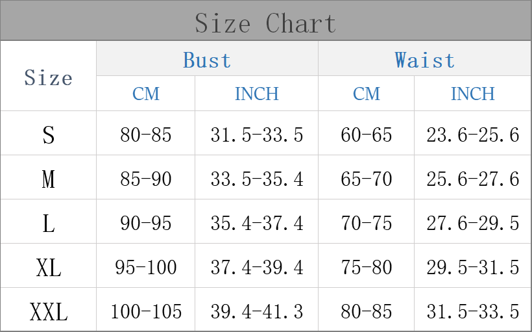Click the 70-75 waist CM cell

366,223
